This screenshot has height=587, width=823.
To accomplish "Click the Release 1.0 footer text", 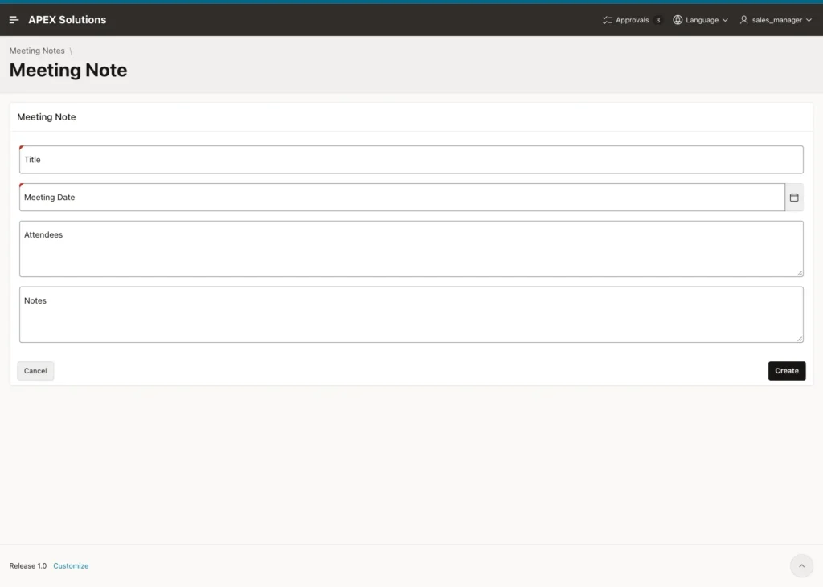I will [28, 565].
